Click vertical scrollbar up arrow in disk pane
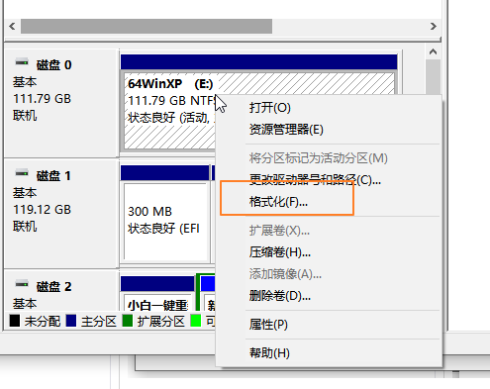This screenshot has height=389, width=490. (433, 52)
